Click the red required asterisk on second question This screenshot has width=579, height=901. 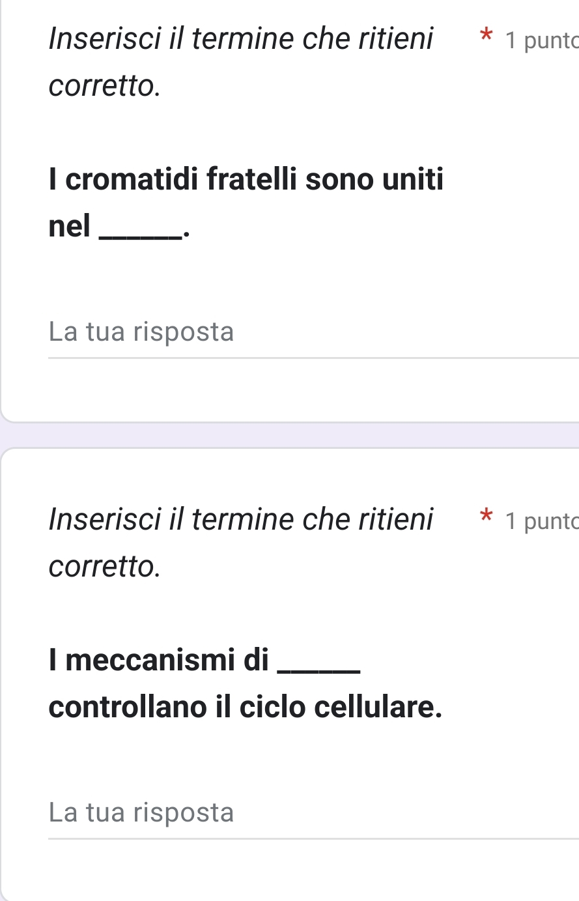[x=485, y=517]
